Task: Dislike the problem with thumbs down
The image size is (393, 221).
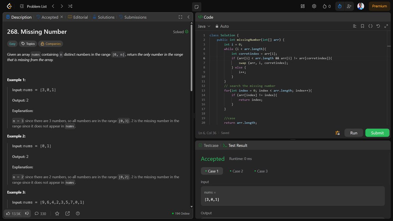Action: [x=27, y=213]
